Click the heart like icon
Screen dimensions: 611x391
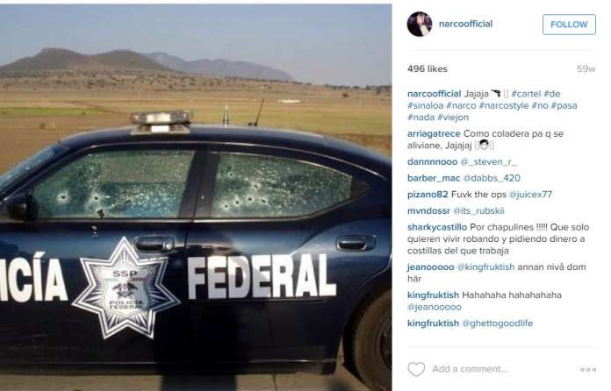[416, 369]
